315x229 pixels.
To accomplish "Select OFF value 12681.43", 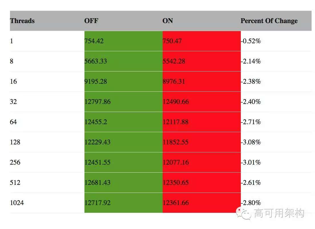I will click(97, 183).
